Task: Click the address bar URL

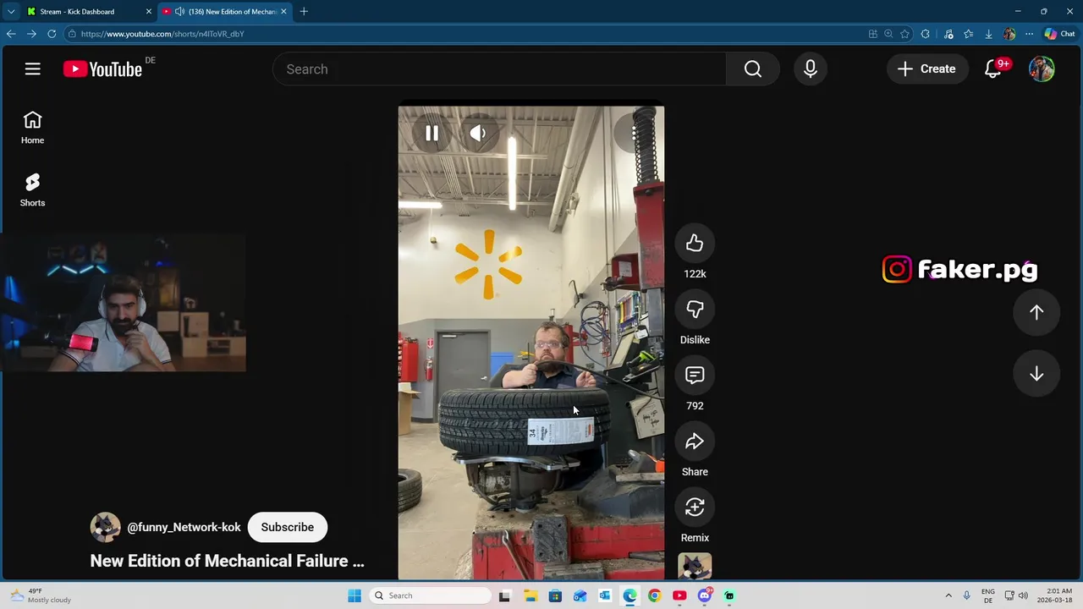Action: pos(162,34)
